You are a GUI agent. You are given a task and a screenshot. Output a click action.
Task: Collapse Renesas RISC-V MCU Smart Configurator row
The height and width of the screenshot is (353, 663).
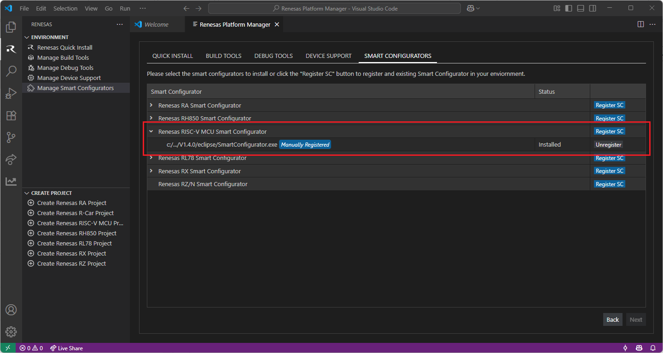click(151, 131)
